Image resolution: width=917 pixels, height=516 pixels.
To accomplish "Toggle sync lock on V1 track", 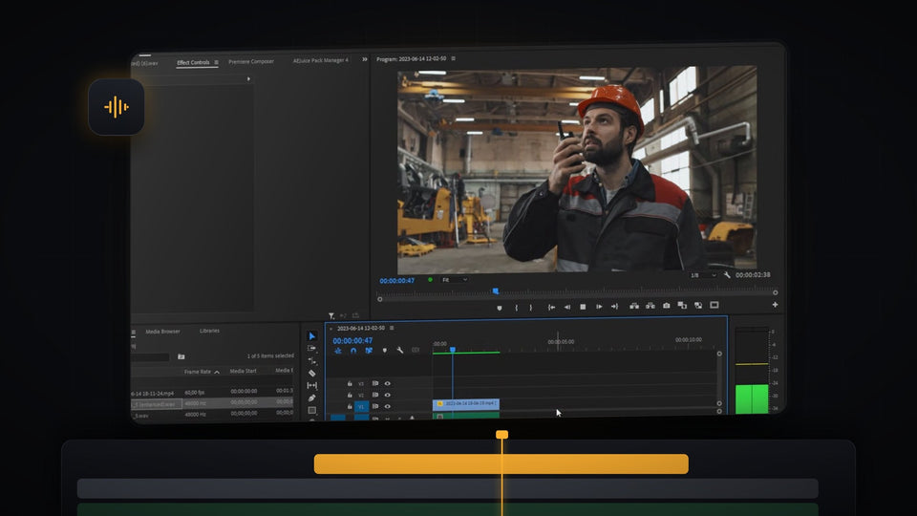I will (x=374, y=407).
